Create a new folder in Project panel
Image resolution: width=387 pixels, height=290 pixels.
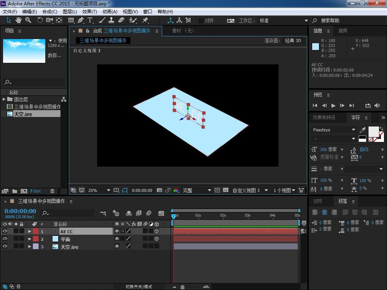[x=15, y=191]
